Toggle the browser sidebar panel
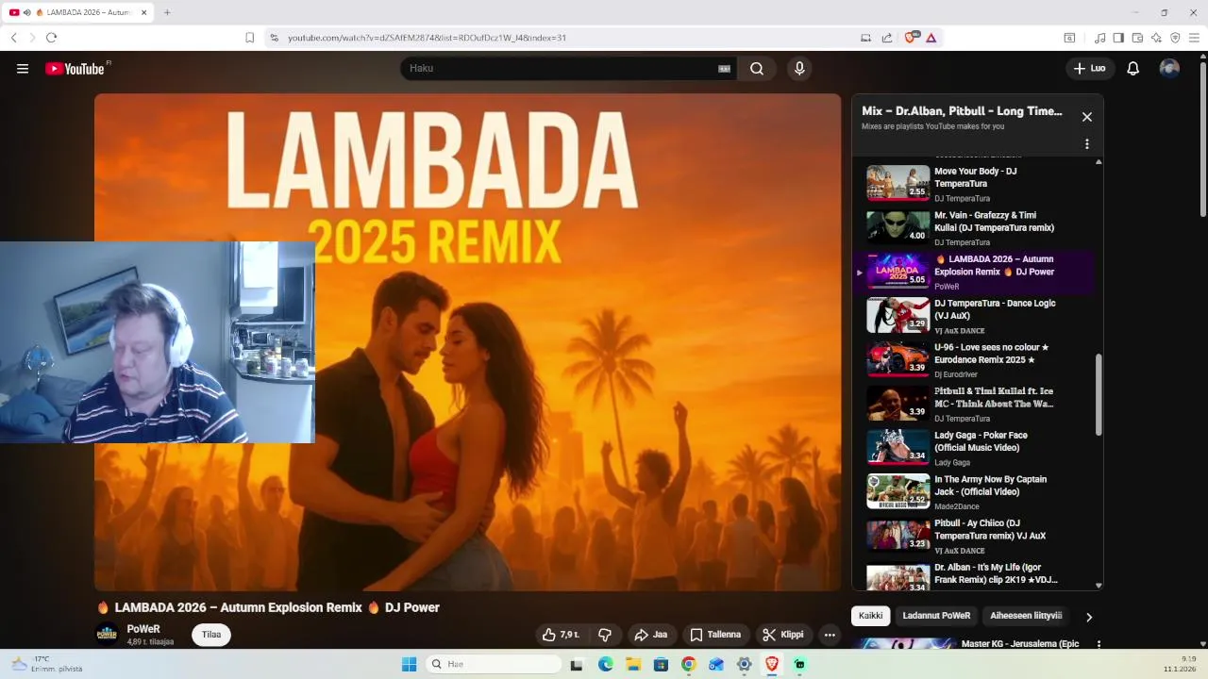This screenshot has width=1208, height=679. [1118, 38]
